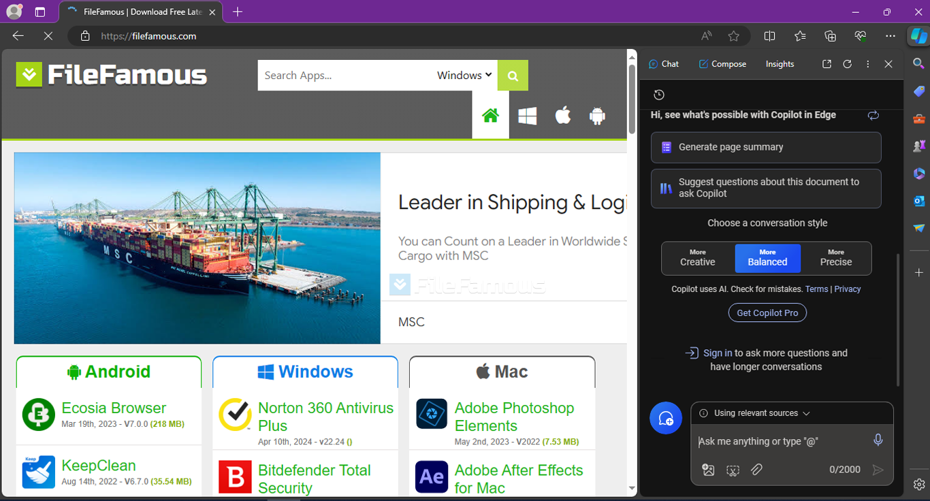
Task: Customize sidebar with plus icon
Action: click(x=919, y=272)
